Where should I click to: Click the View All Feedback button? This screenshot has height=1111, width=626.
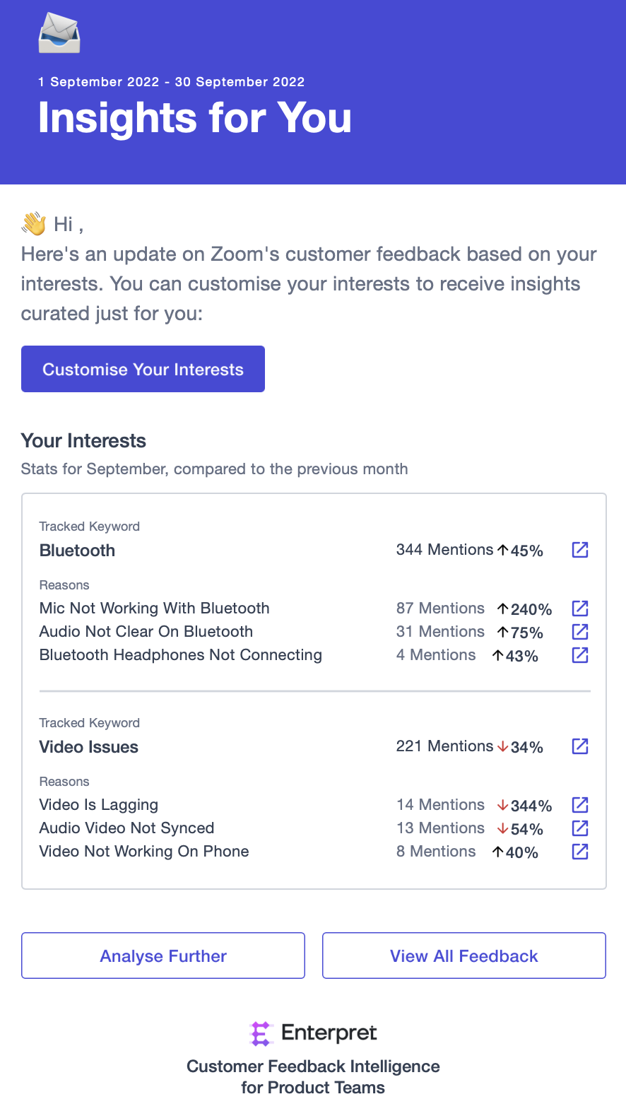pyautogui.click(x=464, y=956)
